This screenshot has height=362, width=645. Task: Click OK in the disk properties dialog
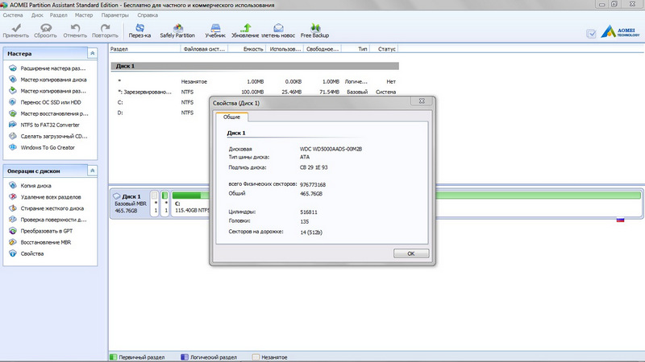411,253
